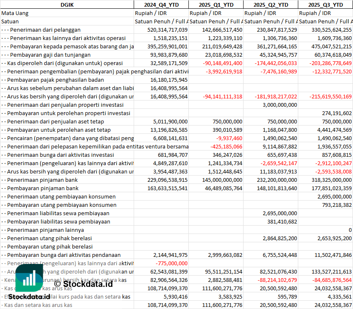Select the Pembayaran gaji dan tunjangan row label
This screenshot has width=353, height=309.
[x=50, y=55]
